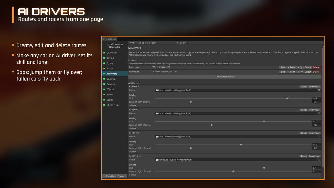Adjust AI Racer 2 Skill slider
The width and height of the screenshot is (334, 188).
pyautogui.click(x=233, y=121)
